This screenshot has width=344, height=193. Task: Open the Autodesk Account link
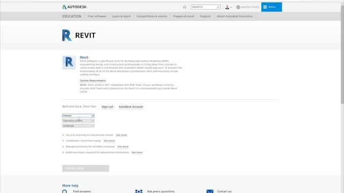point(131,107)
